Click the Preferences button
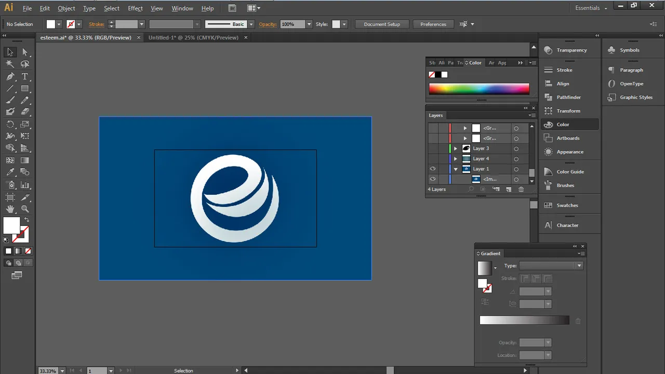 [433, 24]
